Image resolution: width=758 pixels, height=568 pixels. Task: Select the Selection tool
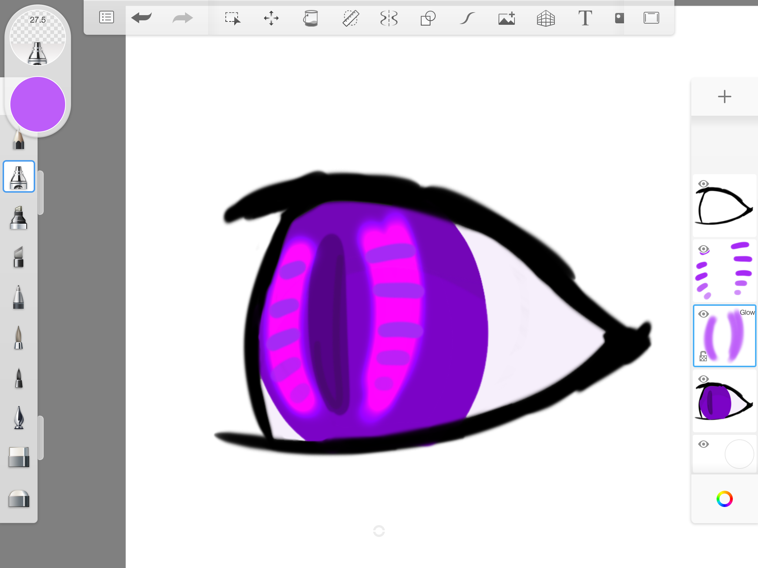point(232,18)
